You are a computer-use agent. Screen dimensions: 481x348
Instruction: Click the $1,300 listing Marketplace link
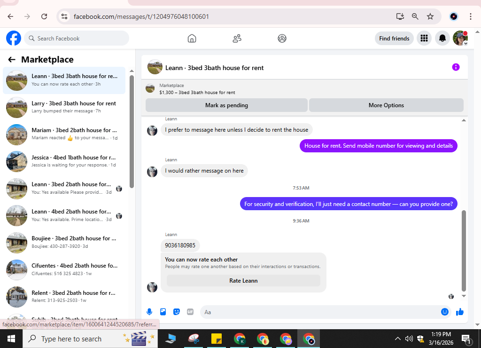coord(197,93)
